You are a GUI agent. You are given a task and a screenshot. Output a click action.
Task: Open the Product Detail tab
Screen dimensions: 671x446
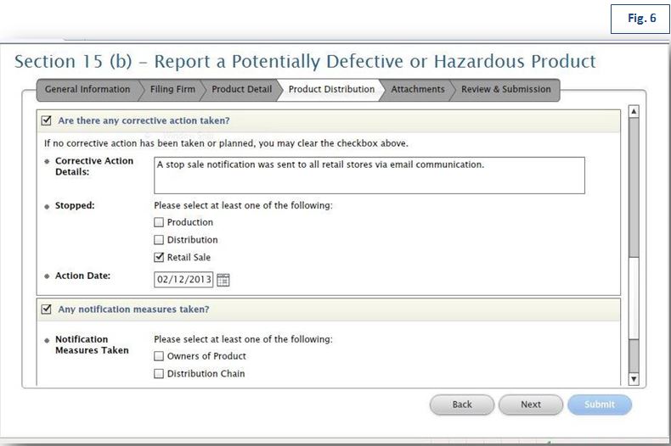[241, 89]
